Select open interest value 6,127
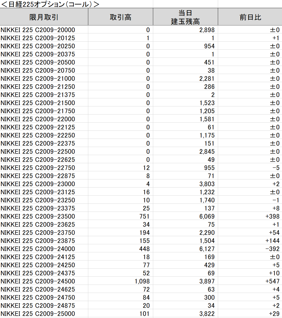This screenshot has width=282, height=318. 207,249
